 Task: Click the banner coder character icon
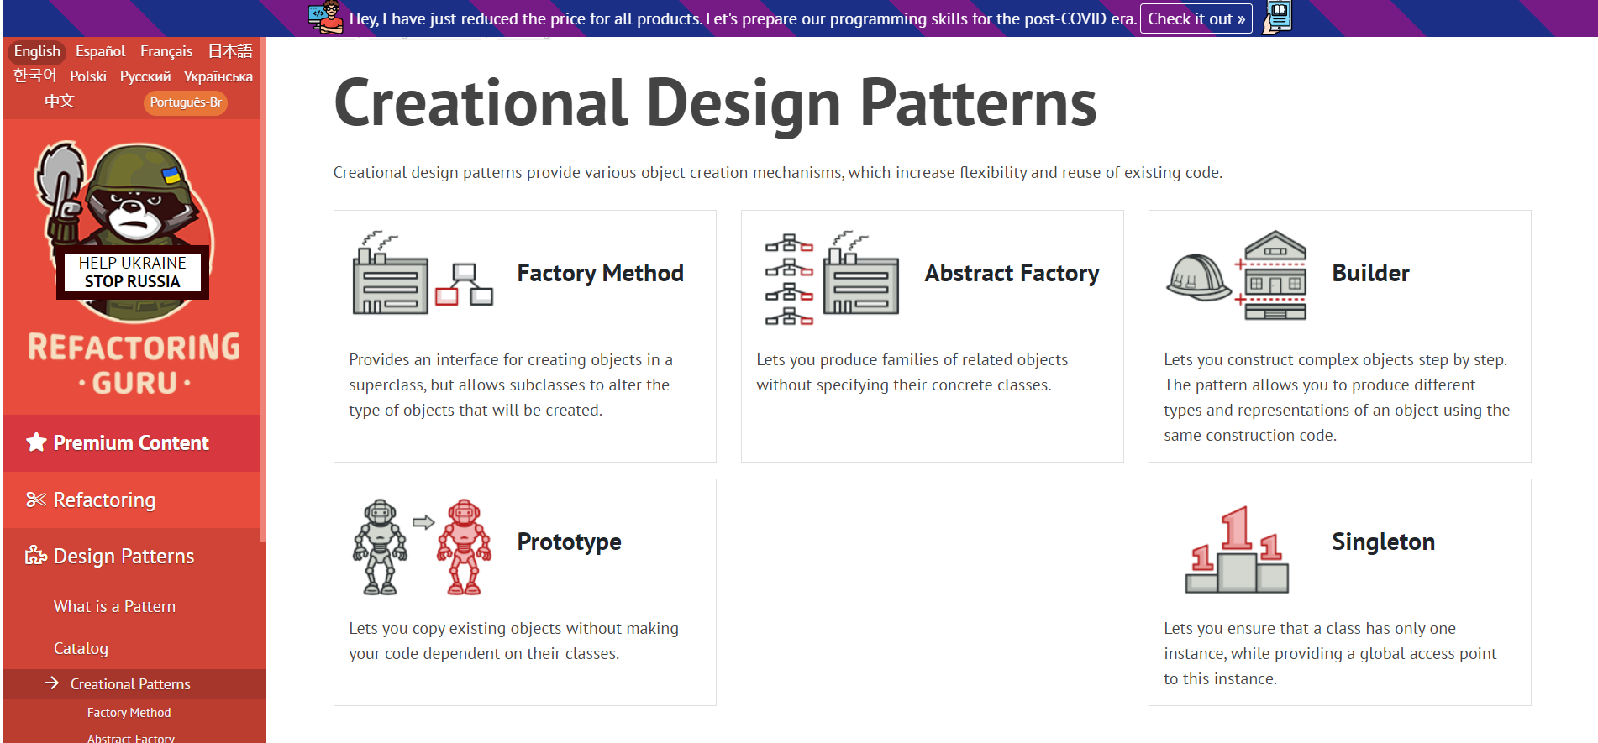tap(326, 18)
